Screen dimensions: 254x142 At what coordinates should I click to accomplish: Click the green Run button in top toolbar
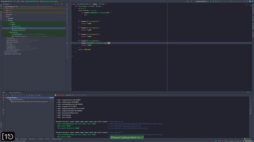point(211,2)
